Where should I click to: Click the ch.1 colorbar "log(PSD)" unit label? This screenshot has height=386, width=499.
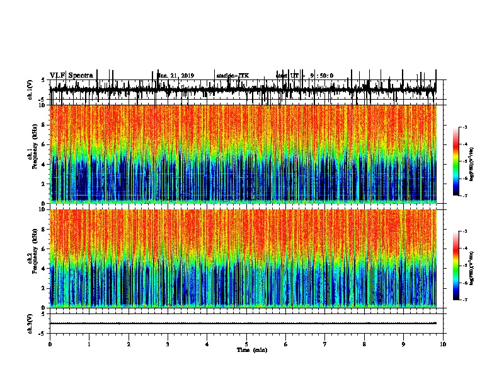(x=471, y=165)
